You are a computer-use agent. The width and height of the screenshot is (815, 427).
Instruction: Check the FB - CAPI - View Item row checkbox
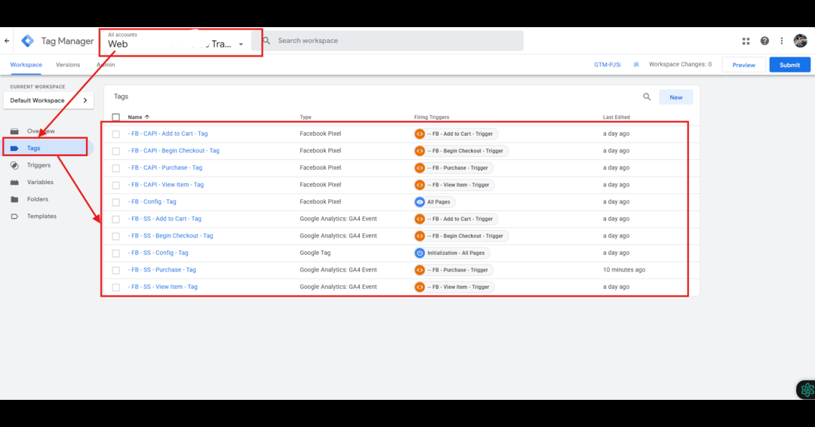click(x=116, y=185)
